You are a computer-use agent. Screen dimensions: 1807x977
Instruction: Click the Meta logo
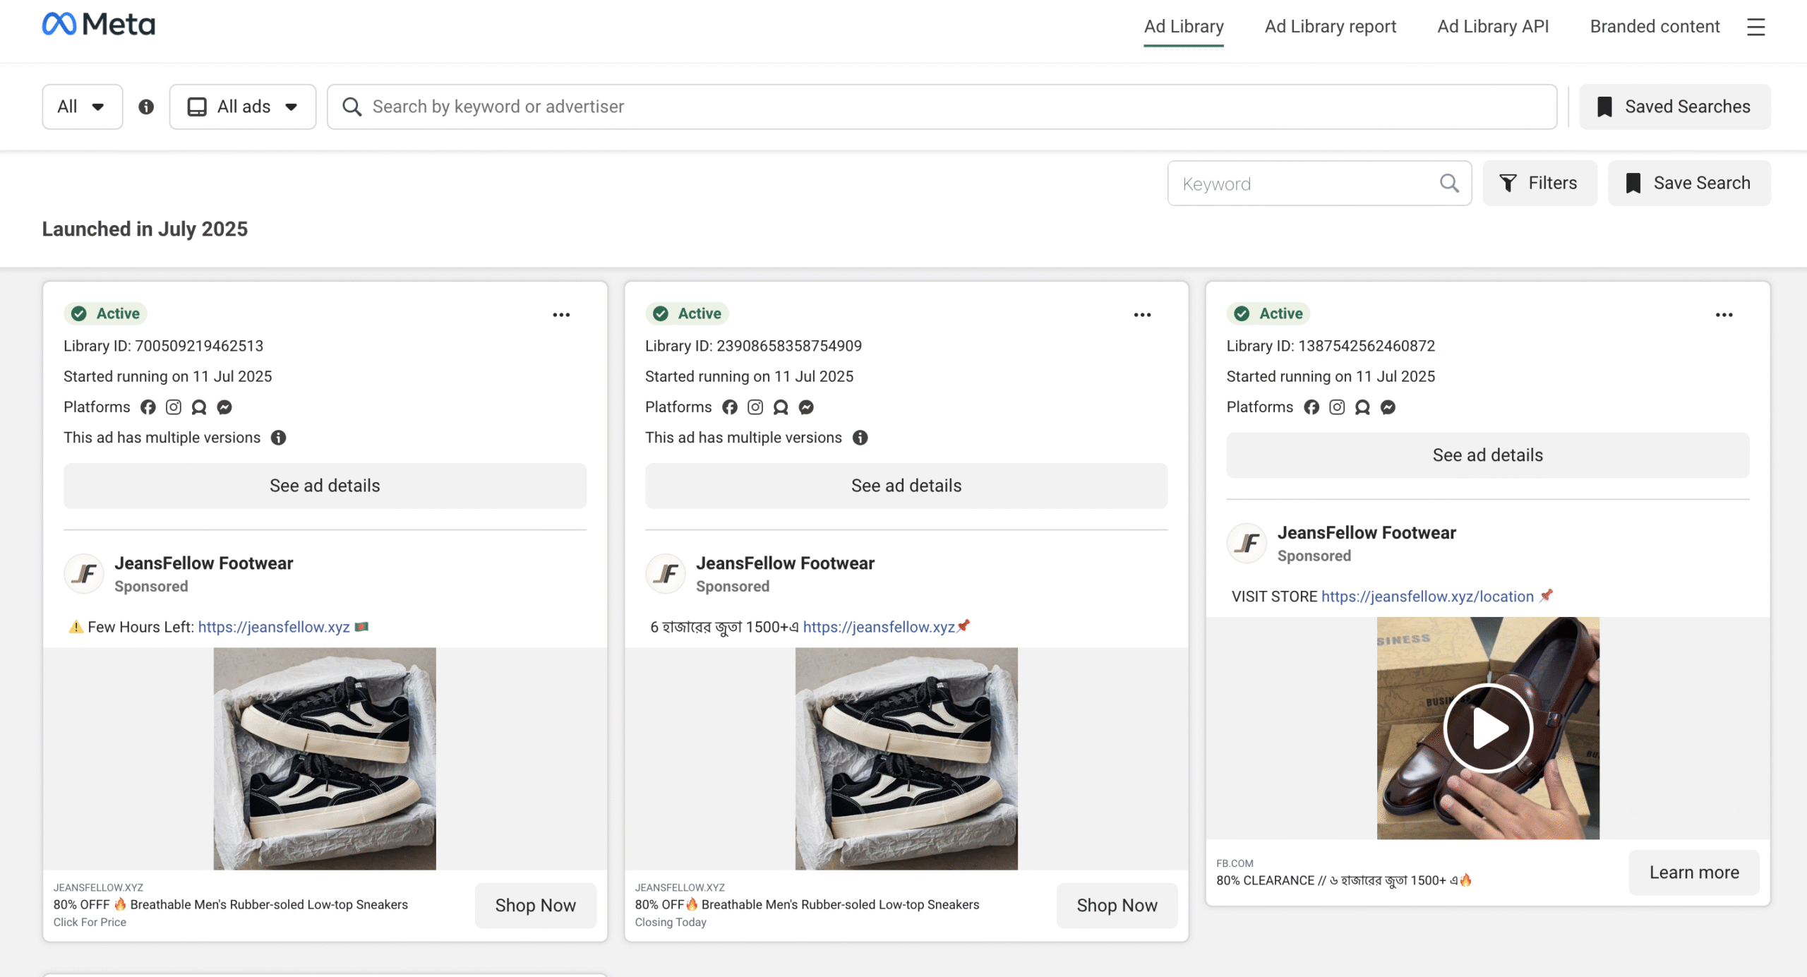tap(99, 25)
